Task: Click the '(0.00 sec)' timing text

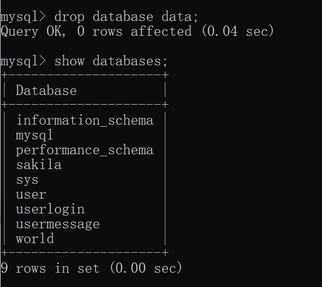Action: [146, 268]
